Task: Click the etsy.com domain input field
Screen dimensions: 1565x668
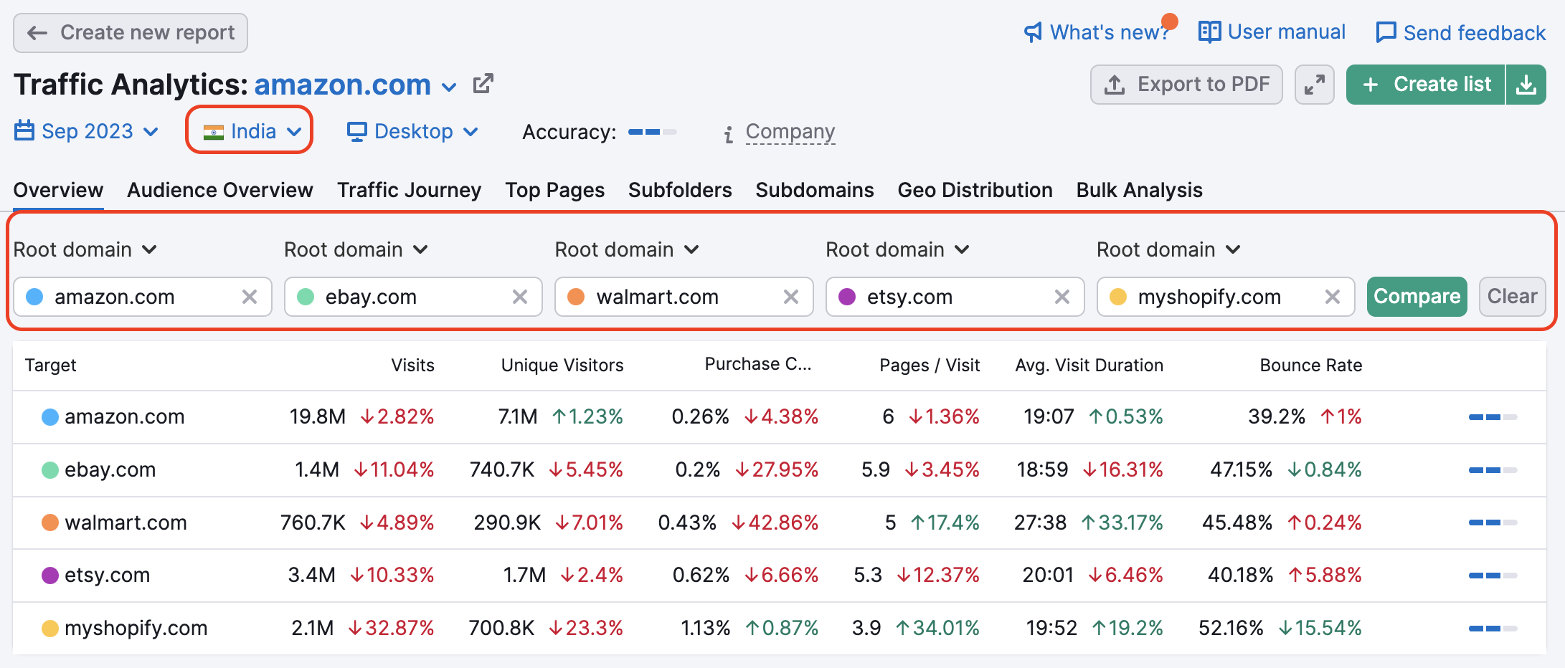Action: [955, 297]
